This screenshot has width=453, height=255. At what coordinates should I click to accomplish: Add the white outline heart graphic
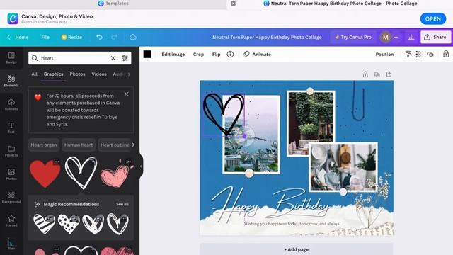[x=81, y=173]
